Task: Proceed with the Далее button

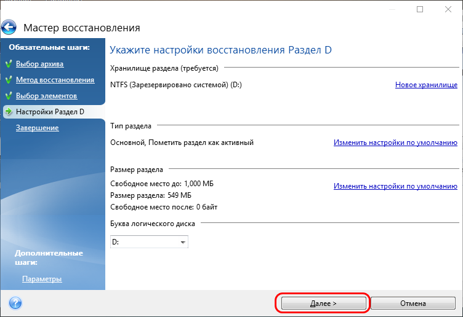Action: [323, 303]
